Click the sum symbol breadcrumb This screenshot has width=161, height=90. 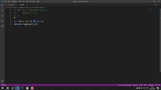43,7
